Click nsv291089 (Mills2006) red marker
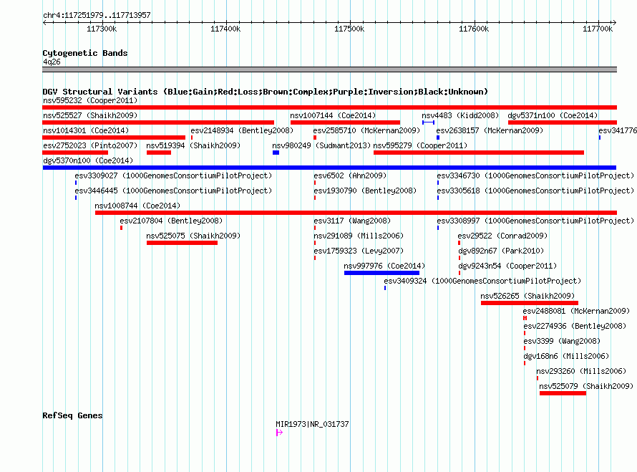The width and height of the screenshot is (637, 472). (x=315, y=243)
